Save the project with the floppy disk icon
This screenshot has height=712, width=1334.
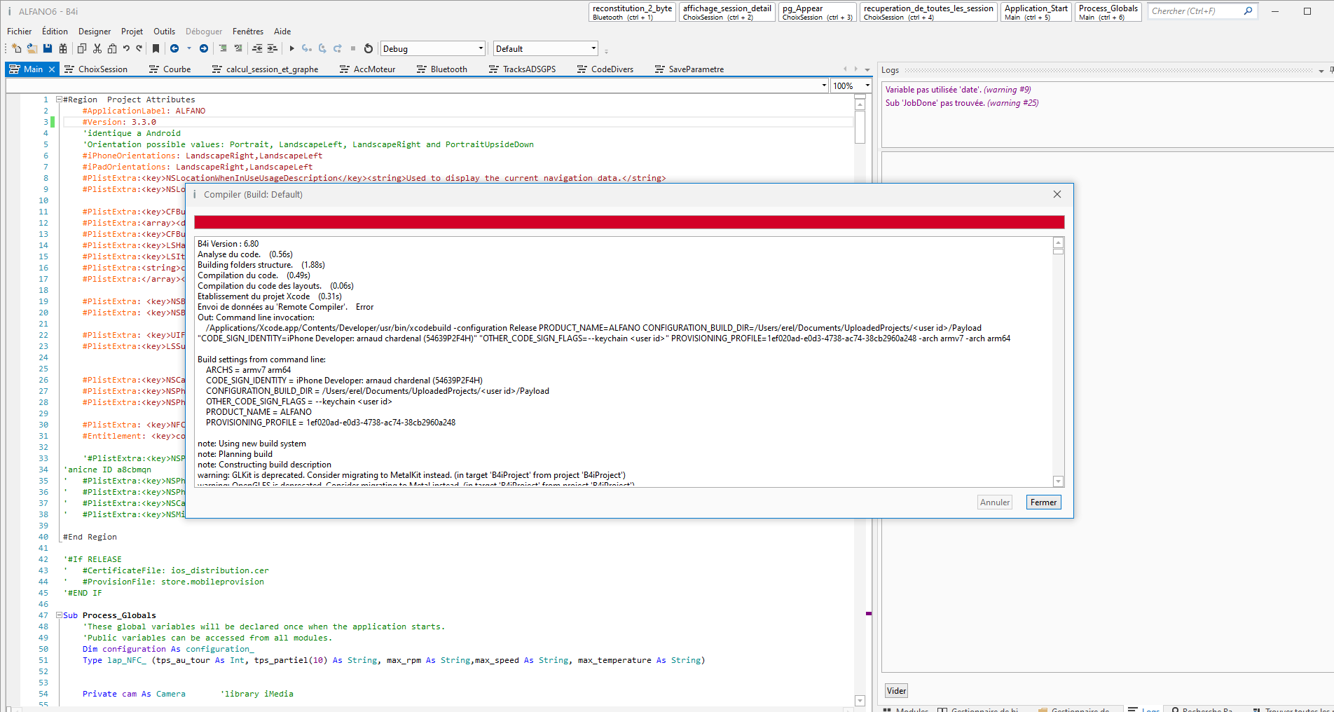point(48,48)
